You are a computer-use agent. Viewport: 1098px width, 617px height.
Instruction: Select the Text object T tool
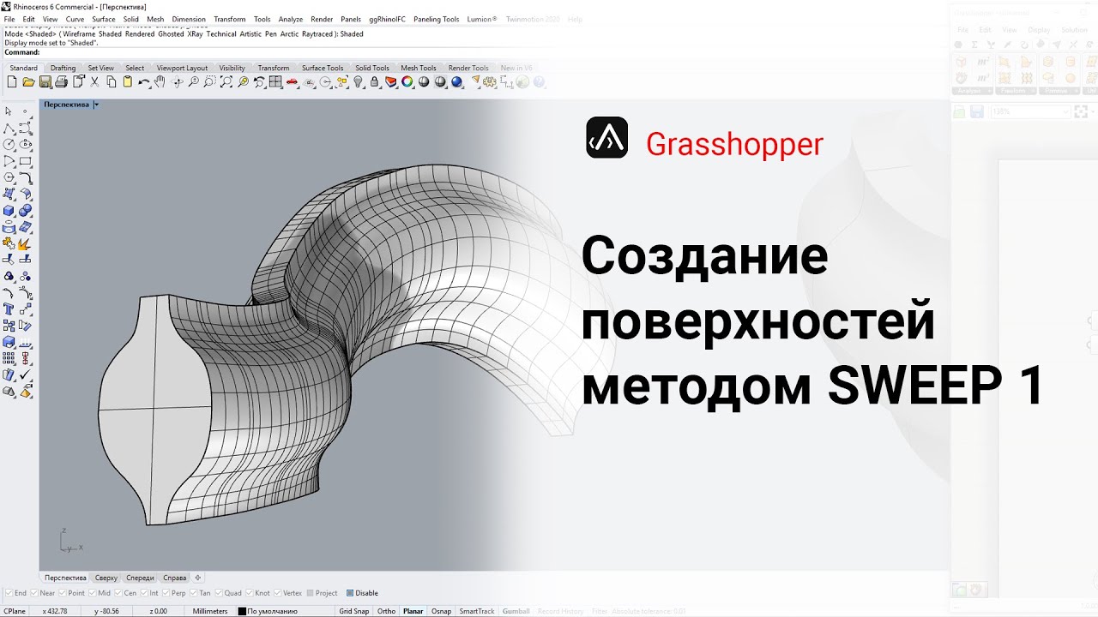pyautogui.click(x=9, y=308)
